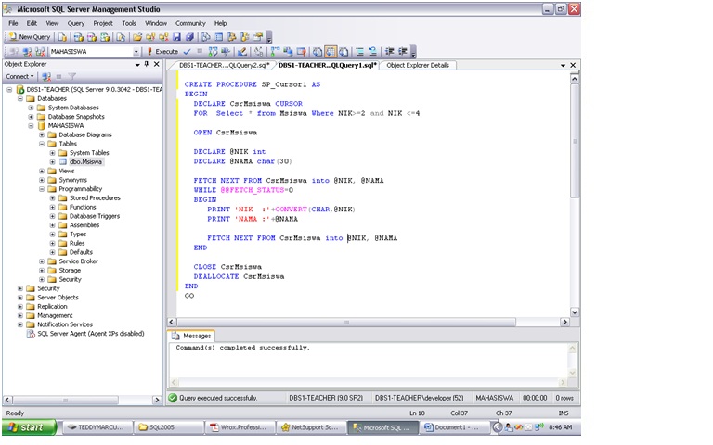Open Design Query in Editor icon

tap(242, 51)
